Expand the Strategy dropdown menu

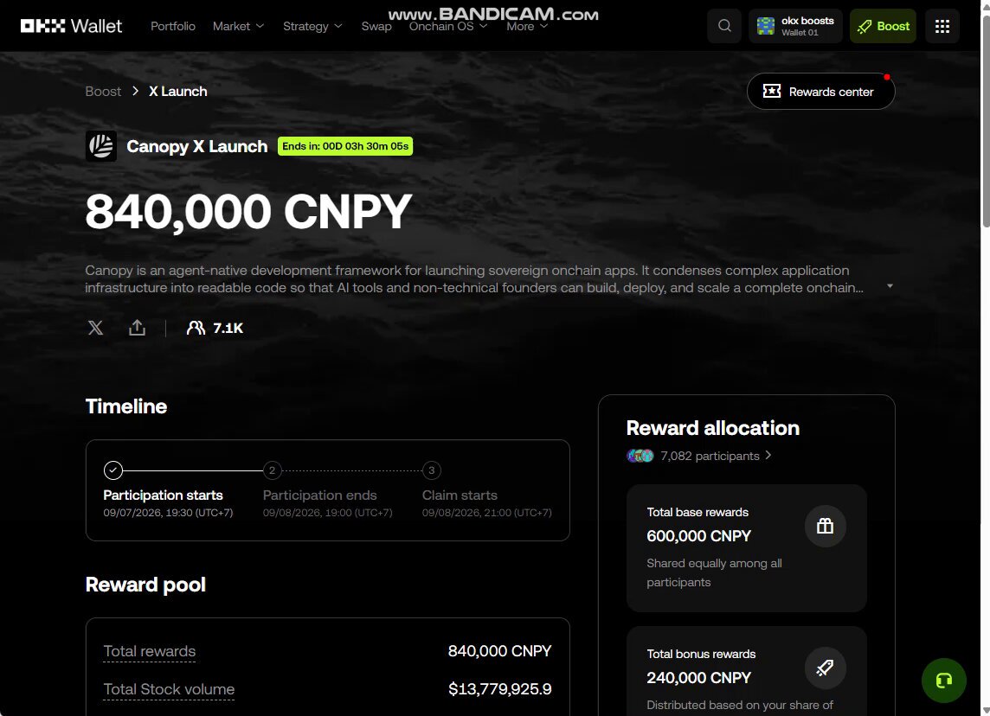pos(312,26)
